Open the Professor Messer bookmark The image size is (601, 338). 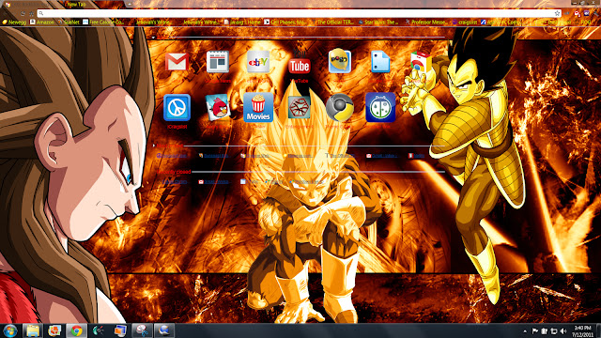pos(425,23)
